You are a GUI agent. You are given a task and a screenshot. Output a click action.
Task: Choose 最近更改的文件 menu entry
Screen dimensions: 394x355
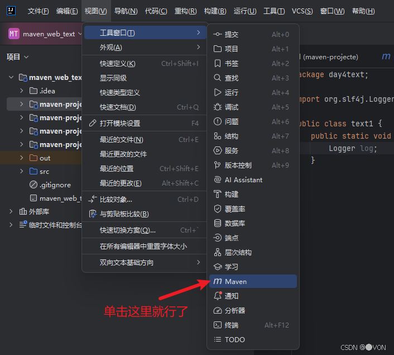(145, 154)
